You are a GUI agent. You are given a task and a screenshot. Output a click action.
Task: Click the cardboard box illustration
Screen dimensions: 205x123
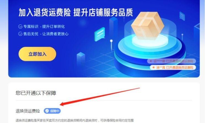pyautogui.click(x=148, y=25)
